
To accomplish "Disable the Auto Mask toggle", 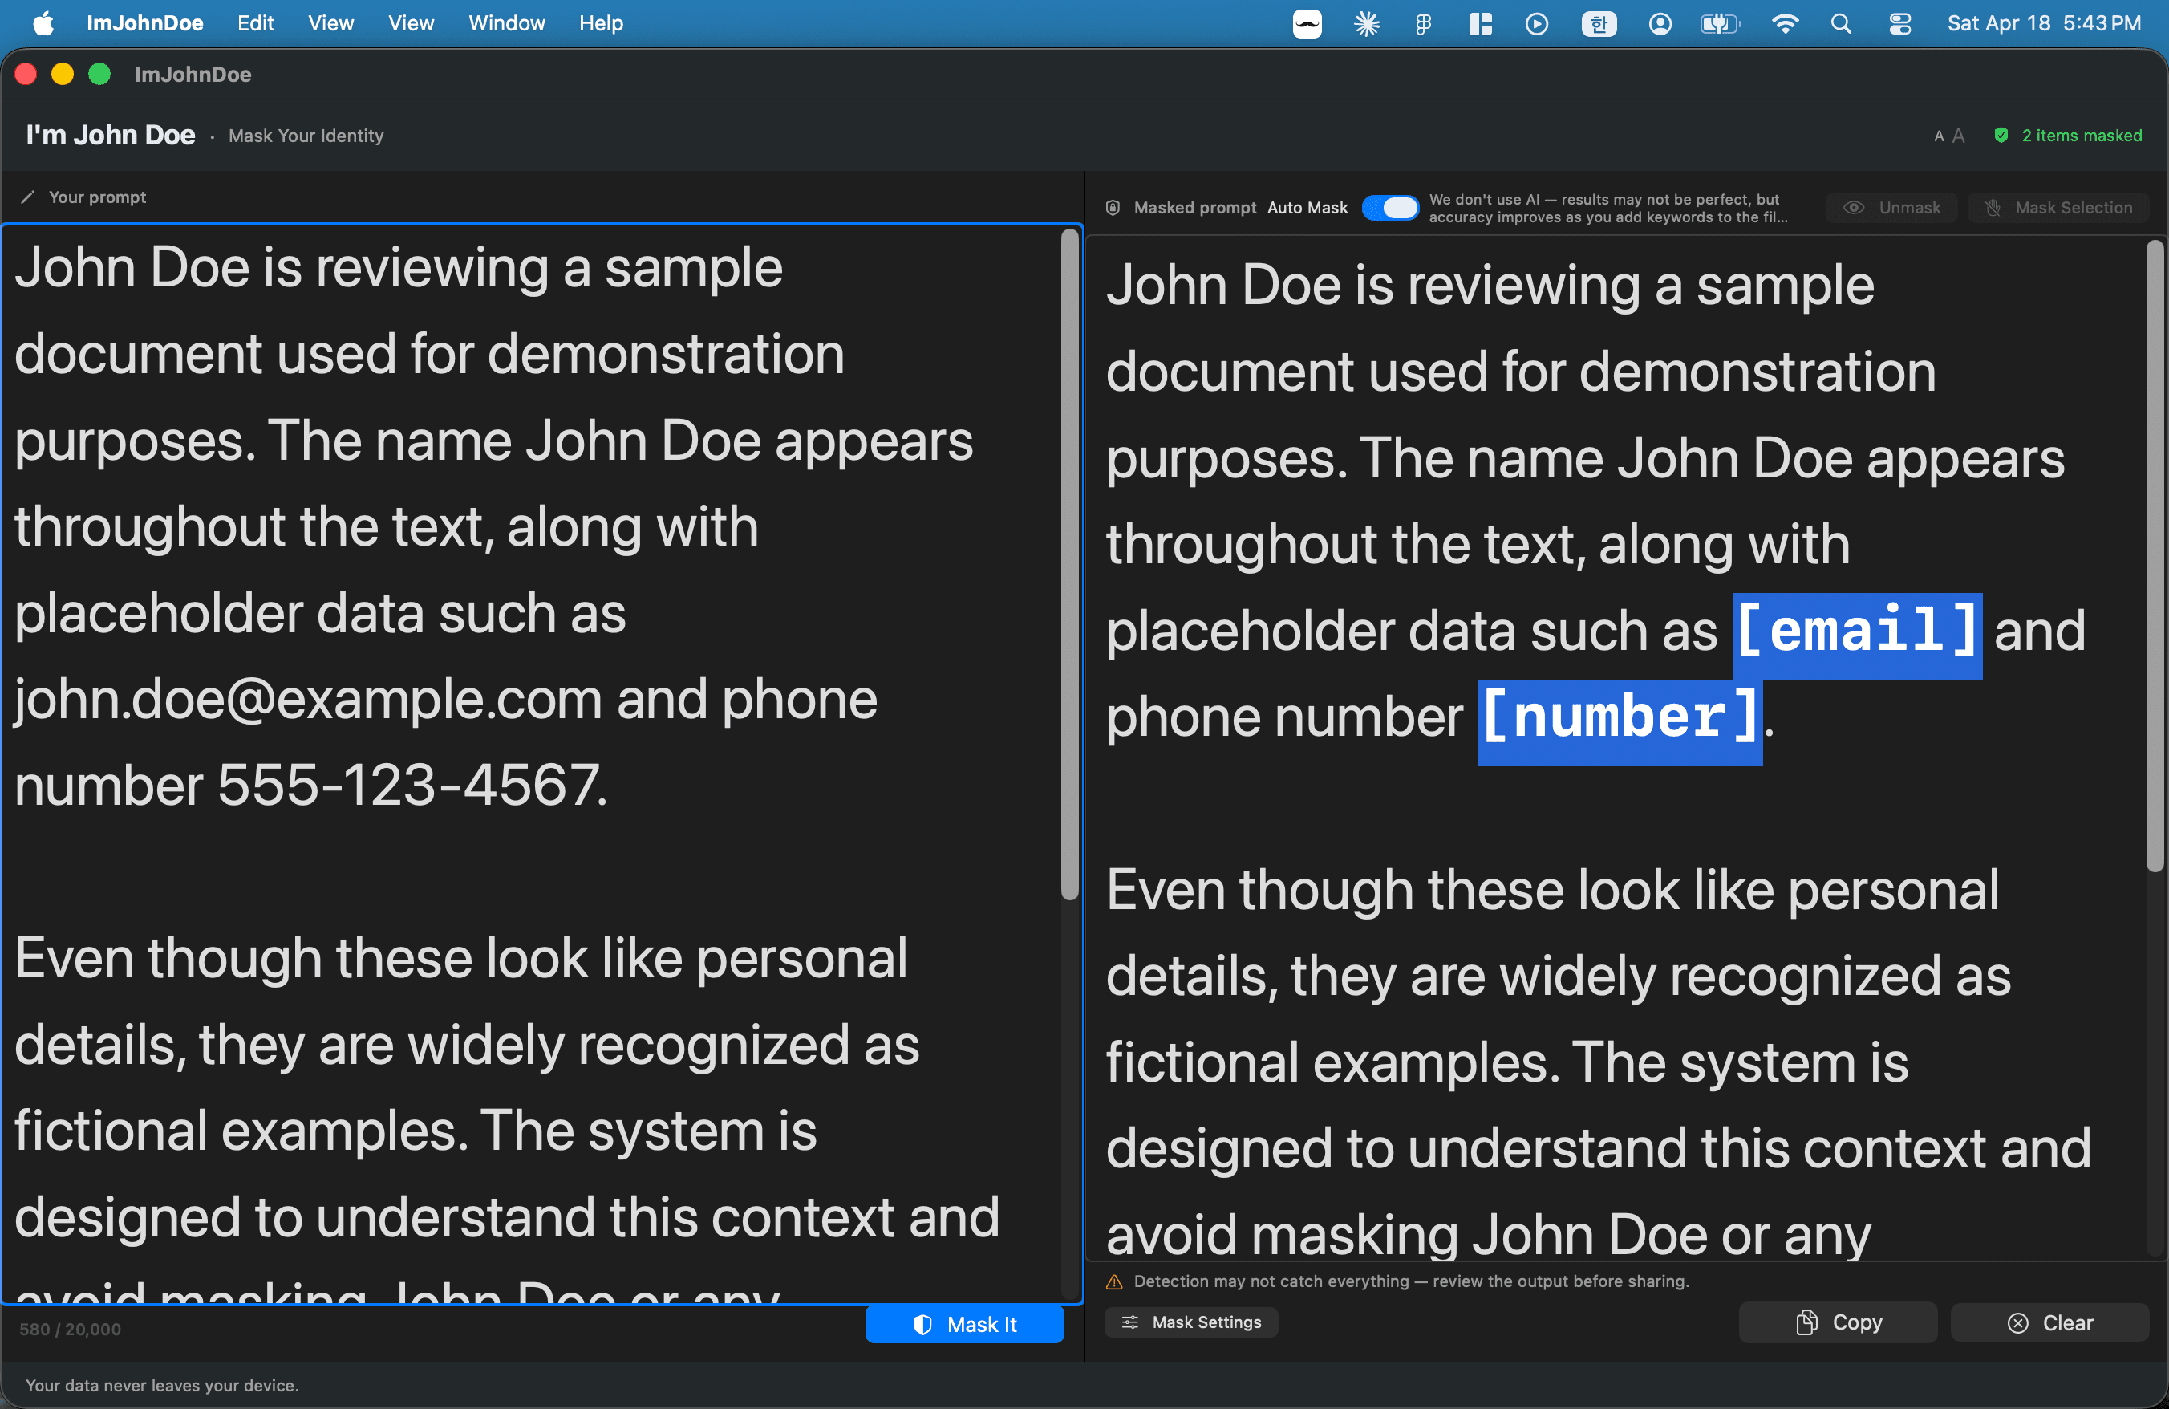I will [1390, 208].
